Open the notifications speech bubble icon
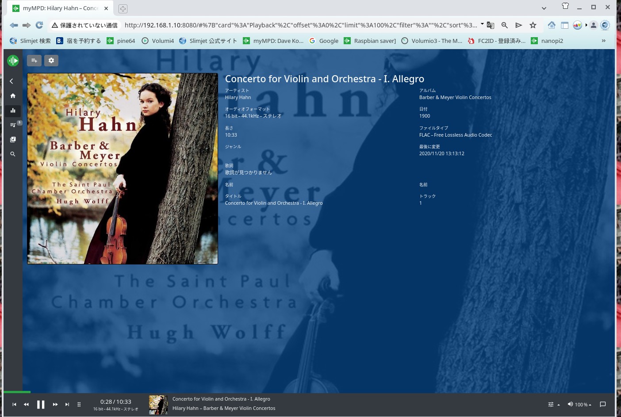621x417 pixels. pyautogui.click(x=602, y=404)
